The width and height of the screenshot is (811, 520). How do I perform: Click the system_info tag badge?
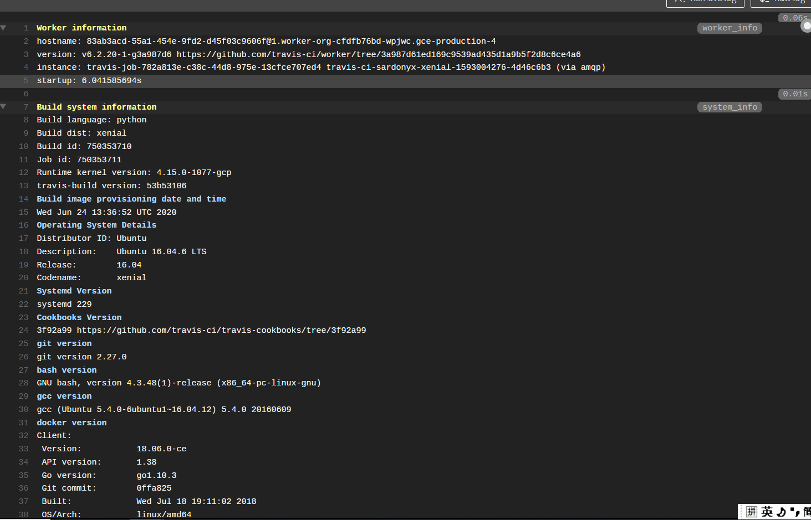730,107
